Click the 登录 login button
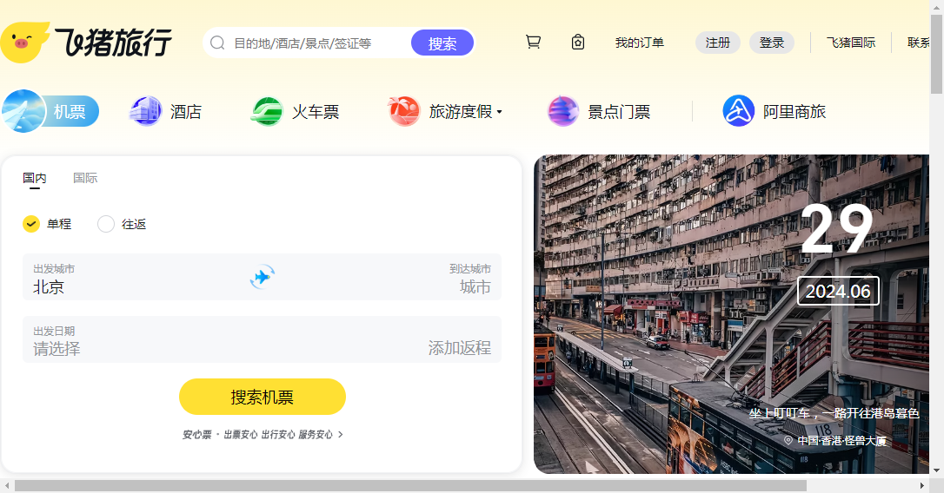Screen dimensions: 944x493 771,43
